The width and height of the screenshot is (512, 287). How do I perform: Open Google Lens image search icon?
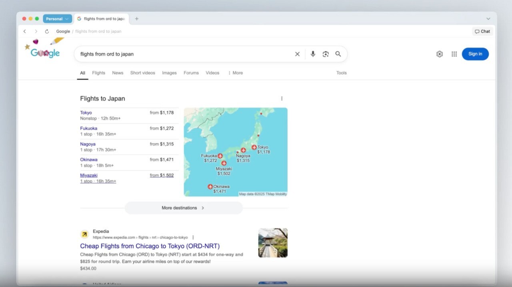[326, 54]
